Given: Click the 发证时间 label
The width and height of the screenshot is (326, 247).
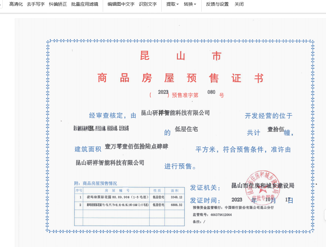Looking at the screenshot, I should pos(205,200).
